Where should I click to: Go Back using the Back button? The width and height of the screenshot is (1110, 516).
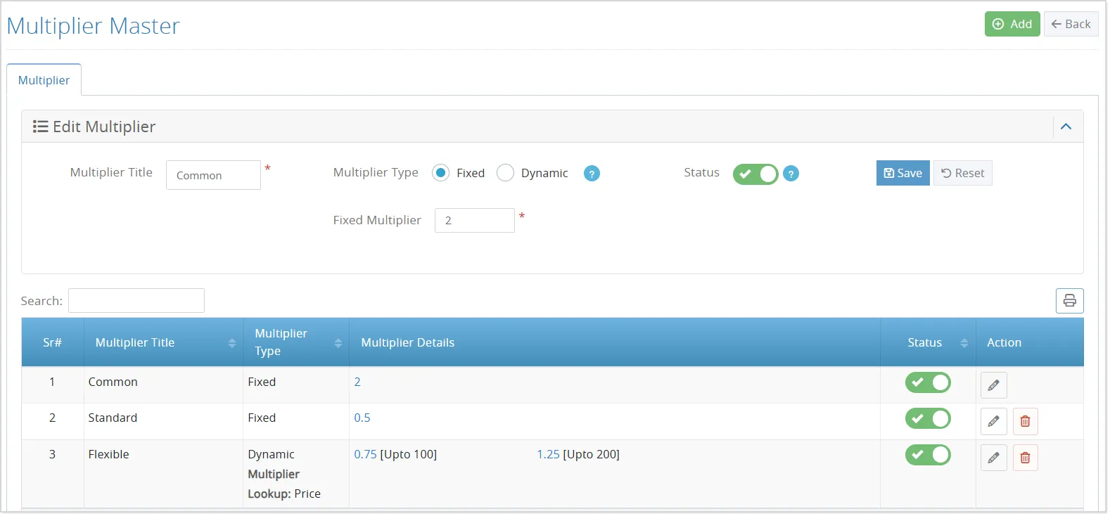pos(1071,24)
